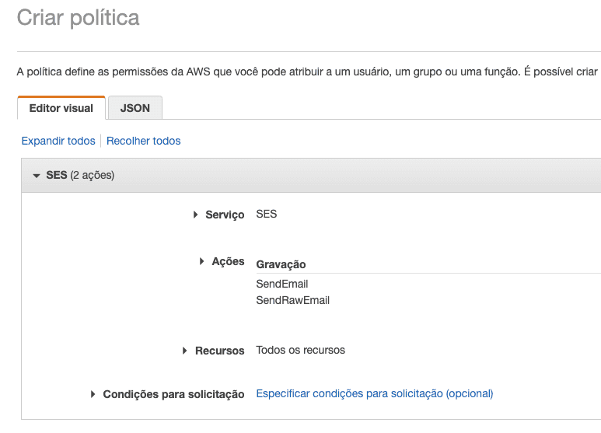
Task: Click the Todos os recursos value
Action: [x=301, y=350]
